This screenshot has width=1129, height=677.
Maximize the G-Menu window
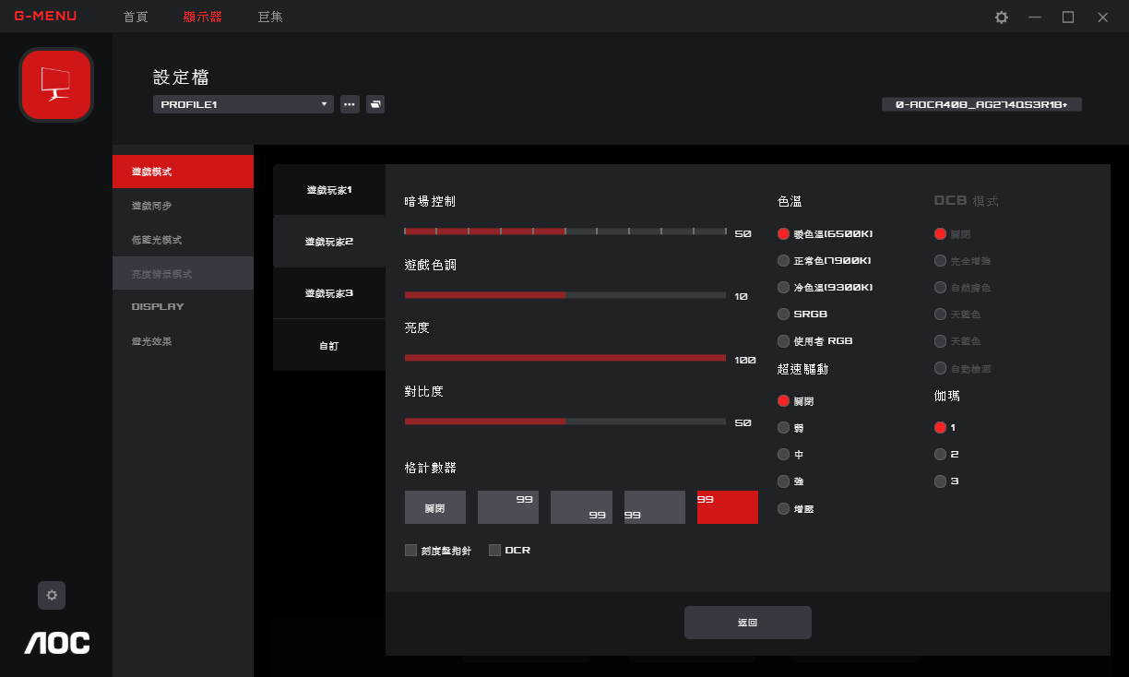[1068, 17]
